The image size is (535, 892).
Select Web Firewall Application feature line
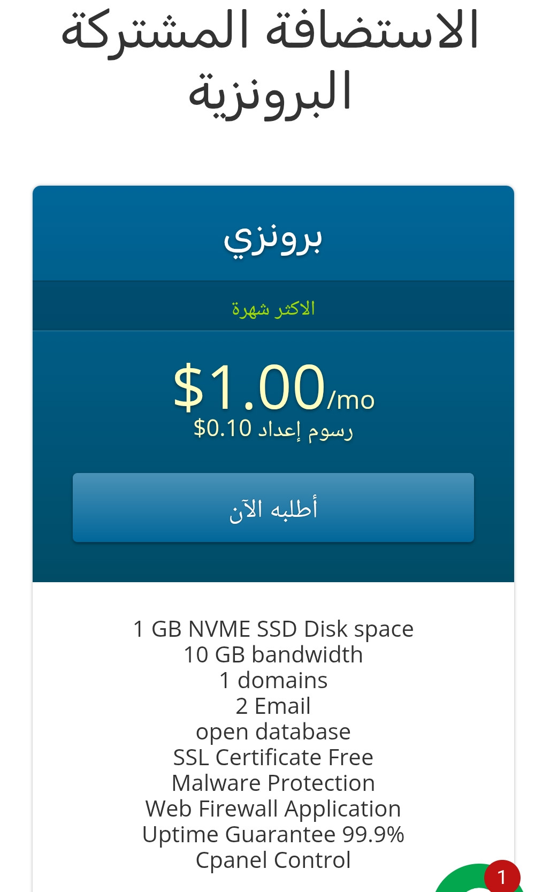coord(273,809)
